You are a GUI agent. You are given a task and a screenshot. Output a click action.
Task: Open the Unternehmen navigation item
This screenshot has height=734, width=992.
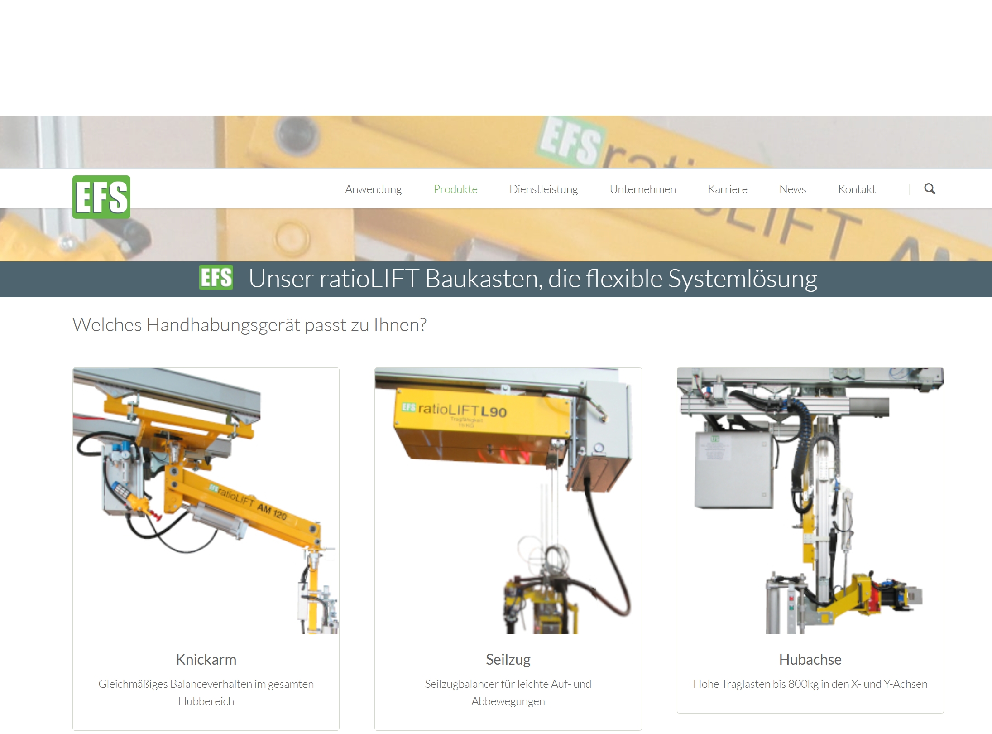pos(642,189)
